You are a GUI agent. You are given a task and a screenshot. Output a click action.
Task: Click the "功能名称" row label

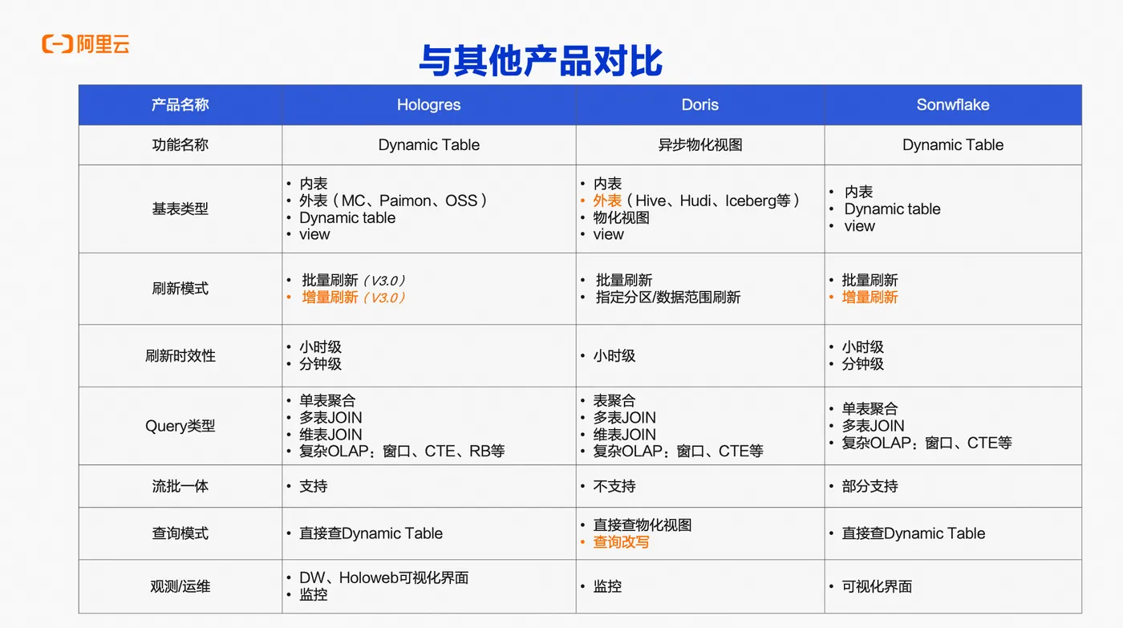[180, 145]
